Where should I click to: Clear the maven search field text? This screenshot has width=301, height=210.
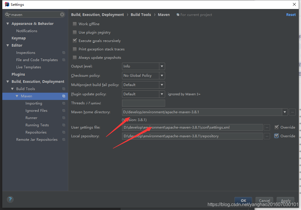point(62,14)
